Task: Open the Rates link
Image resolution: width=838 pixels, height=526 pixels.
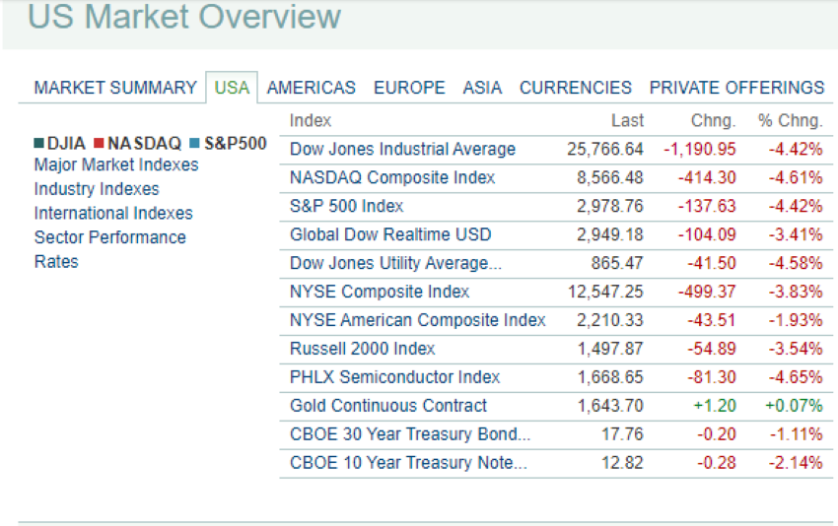Action: coord(56,261)
